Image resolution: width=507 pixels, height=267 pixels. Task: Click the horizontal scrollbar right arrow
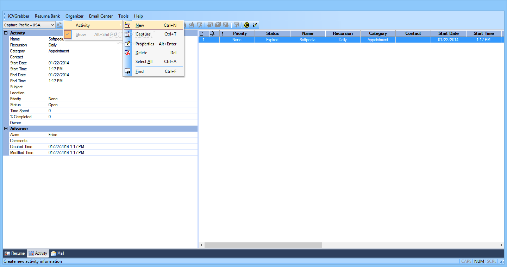(x=501, y=245)
